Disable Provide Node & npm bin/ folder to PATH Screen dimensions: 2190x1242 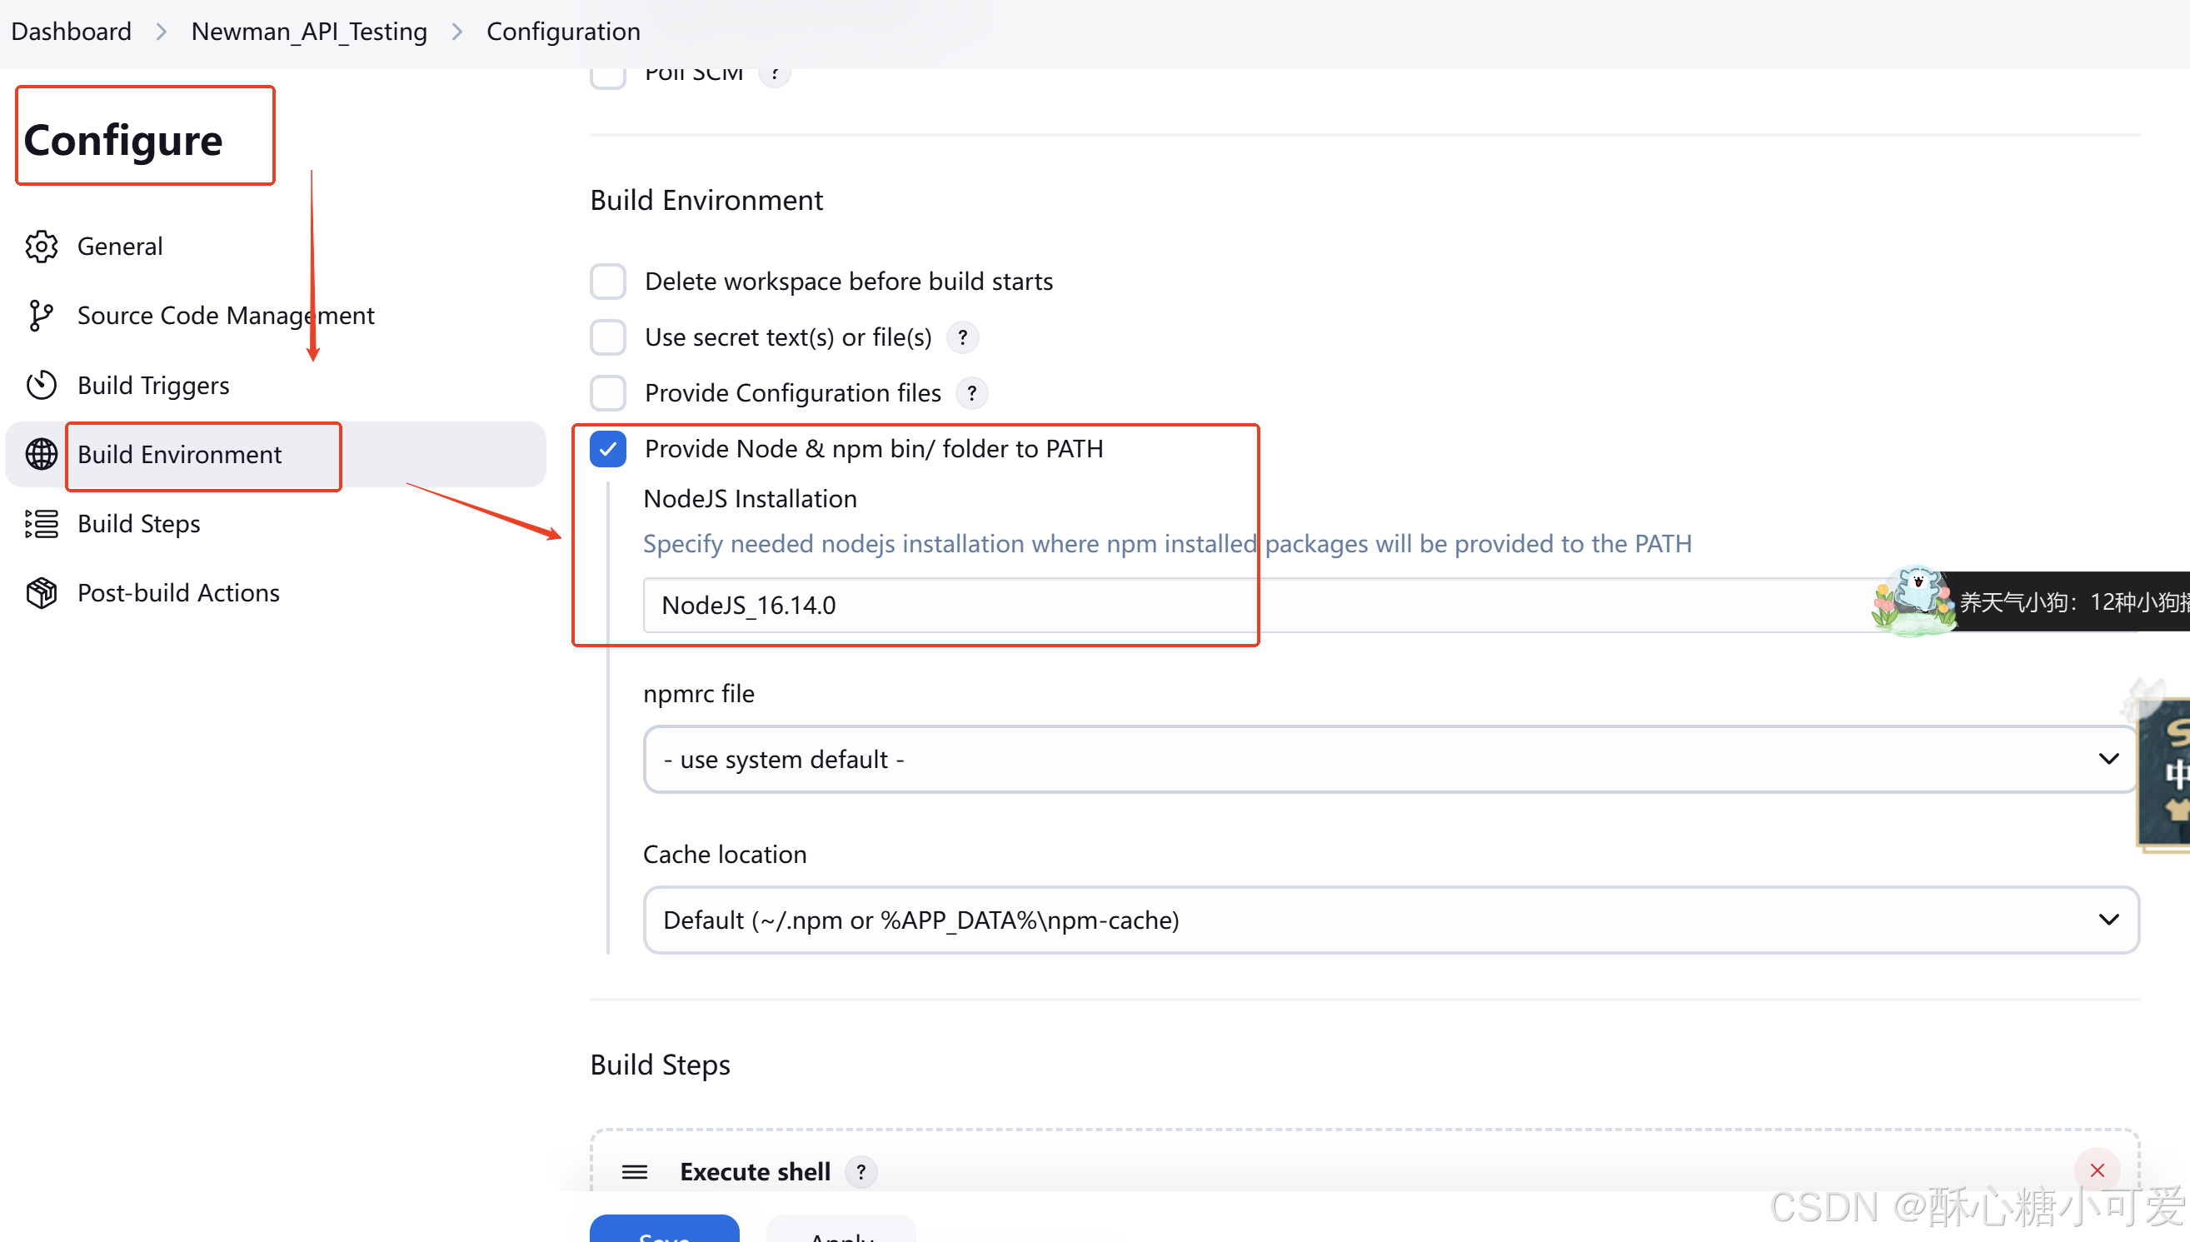(x=608, y=449)
